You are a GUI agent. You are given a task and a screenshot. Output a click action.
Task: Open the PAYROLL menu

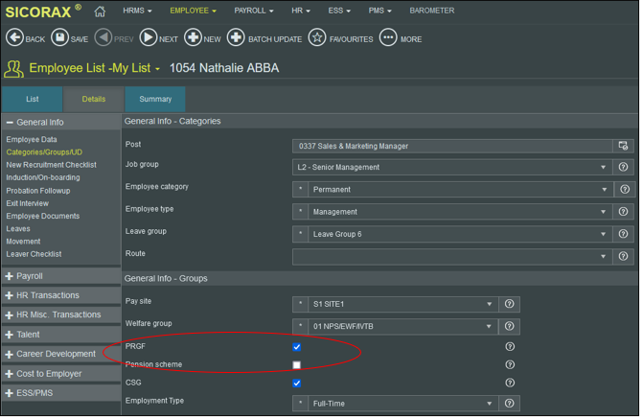pyautogui.click(x=253, y=11)
